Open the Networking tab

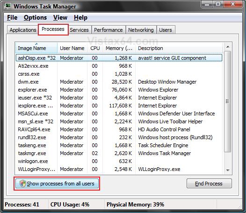141,30
